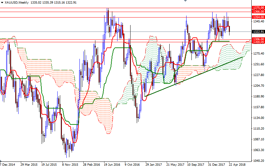Click the 28 Feb 2016 date label

[x=91, y=164]
